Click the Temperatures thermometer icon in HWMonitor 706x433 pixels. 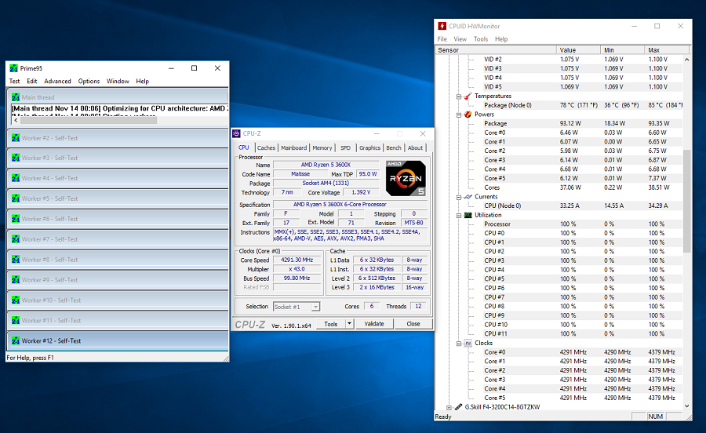pyautogui.click(x=468, y=96)
